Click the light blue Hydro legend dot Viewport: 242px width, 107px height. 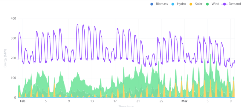pyautogui.click(x=173, y=4)
